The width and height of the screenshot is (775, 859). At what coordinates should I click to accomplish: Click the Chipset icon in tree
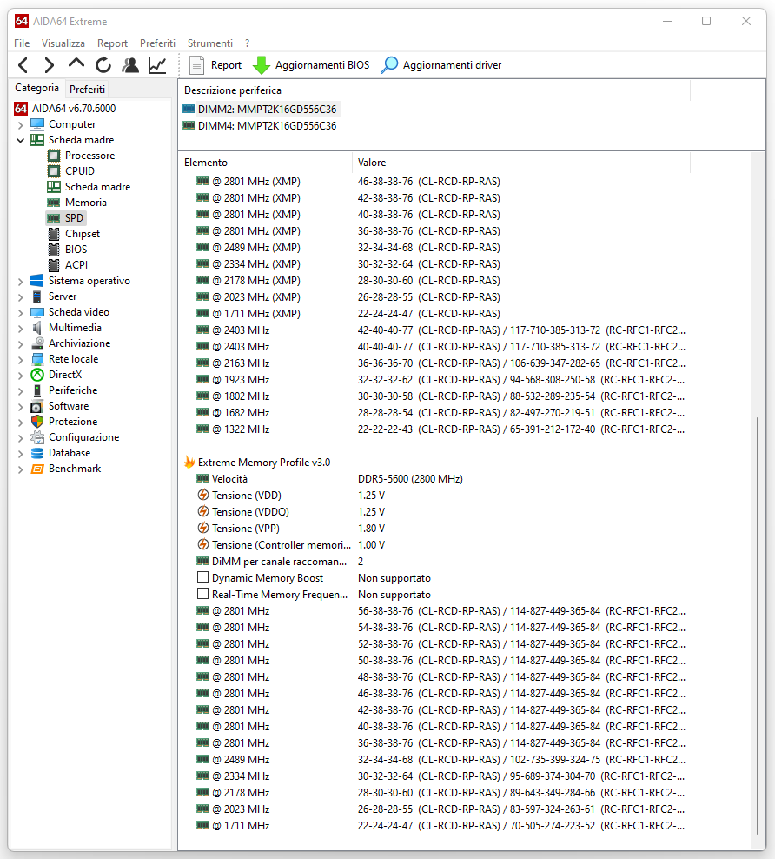[x=54, y=234]
